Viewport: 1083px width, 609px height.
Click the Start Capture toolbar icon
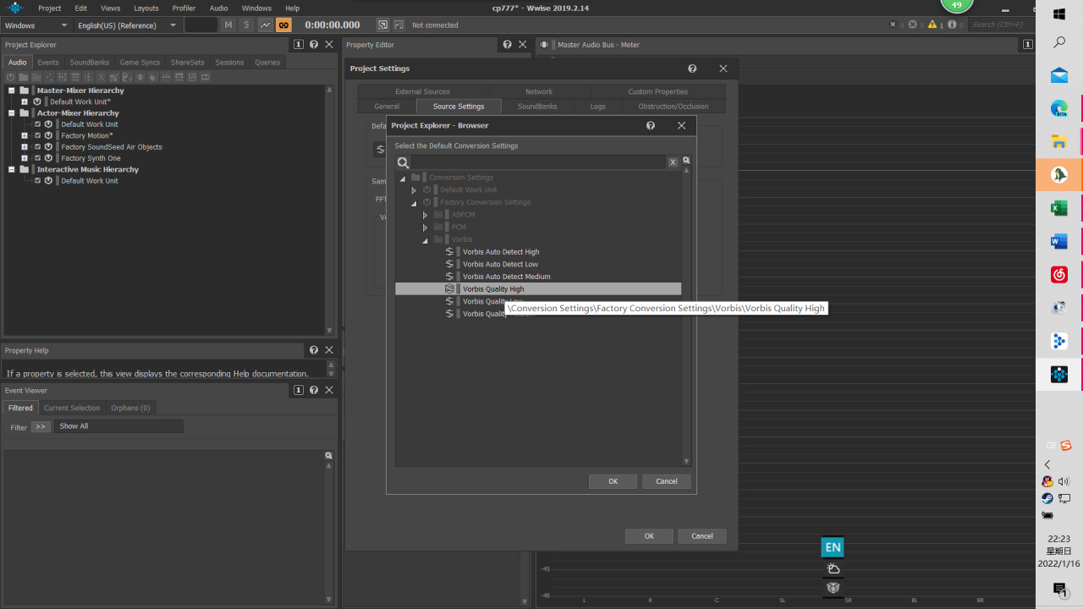399,25
